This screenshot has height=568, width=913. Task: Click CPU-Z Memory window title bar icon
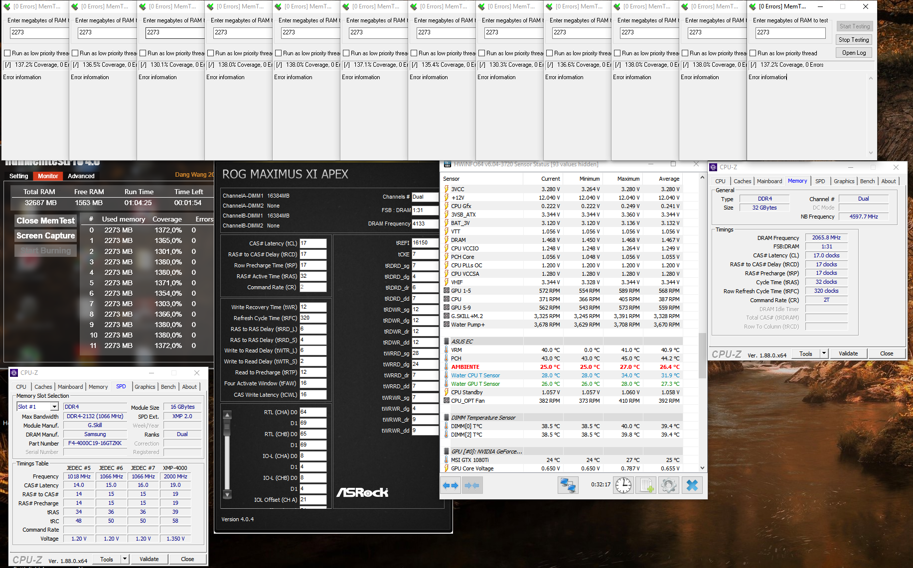[714, 167]
